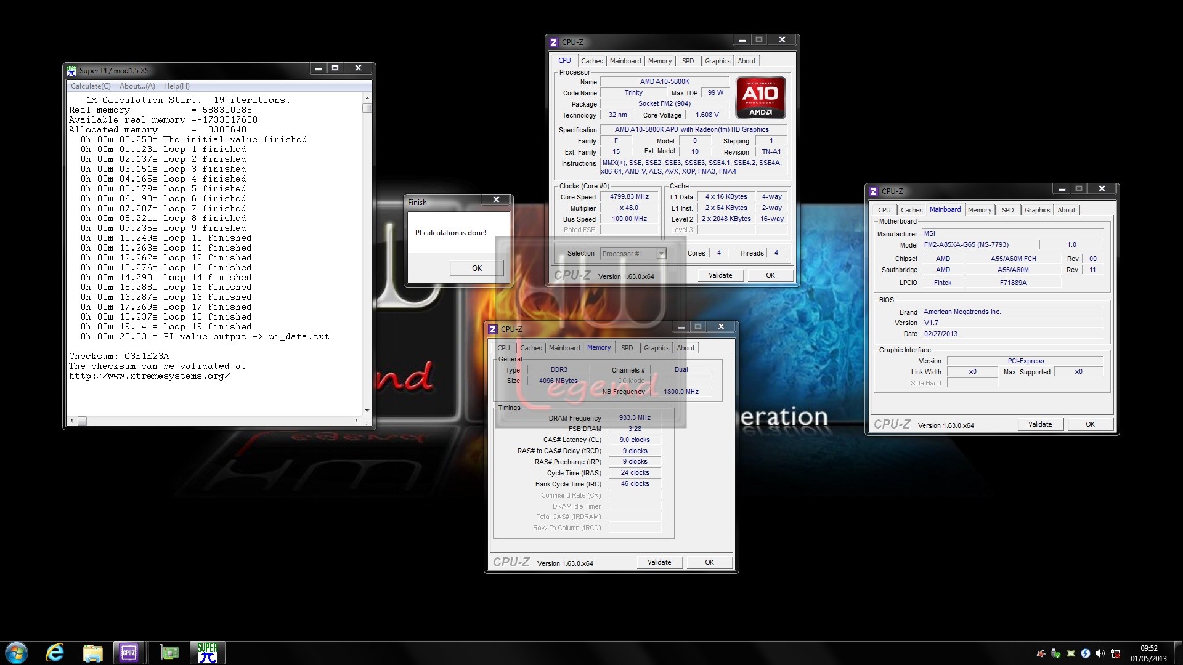Switch to Graphics tab in top CPU-Z
The height and width of the screenshot is (665, 1183).
pos(718,61)
